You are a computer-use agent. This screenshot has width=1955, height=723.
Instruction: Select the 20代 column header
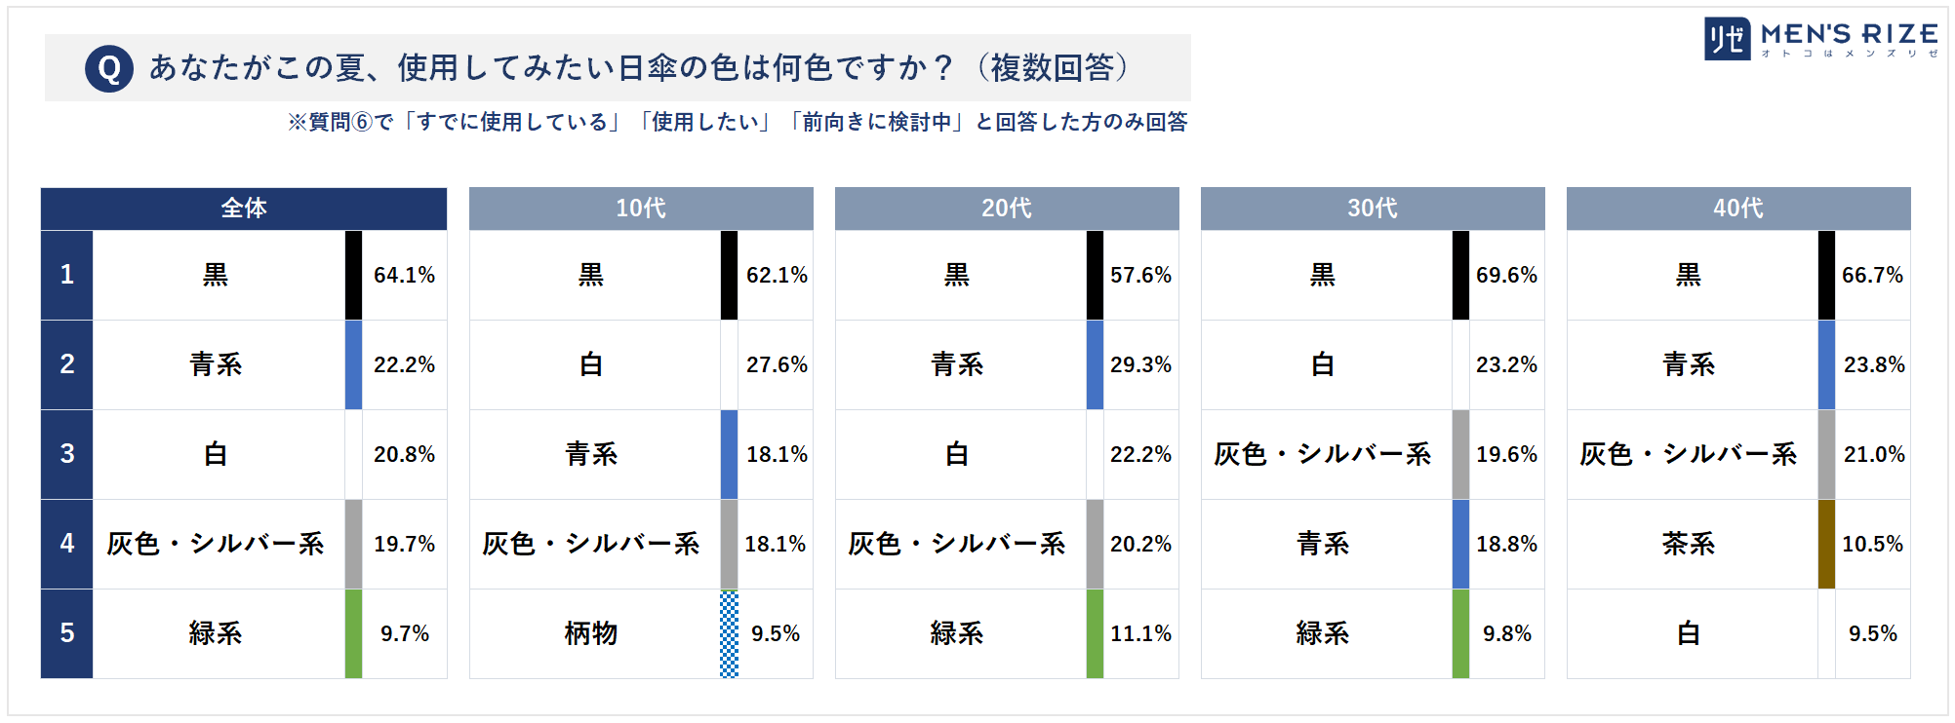click(1007, 209)
